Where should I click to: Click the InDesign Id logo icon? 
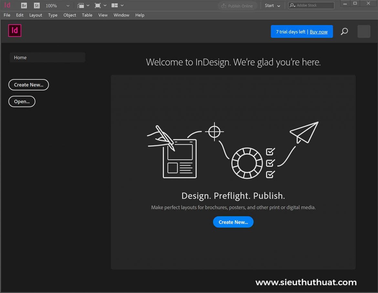tap(7, 5)
